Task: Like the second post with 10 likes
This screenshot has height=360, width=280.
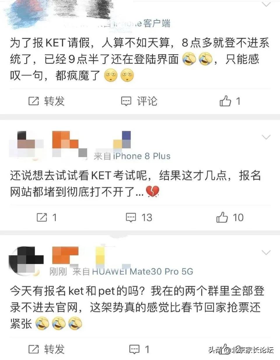Action: (x=230, y=217)
